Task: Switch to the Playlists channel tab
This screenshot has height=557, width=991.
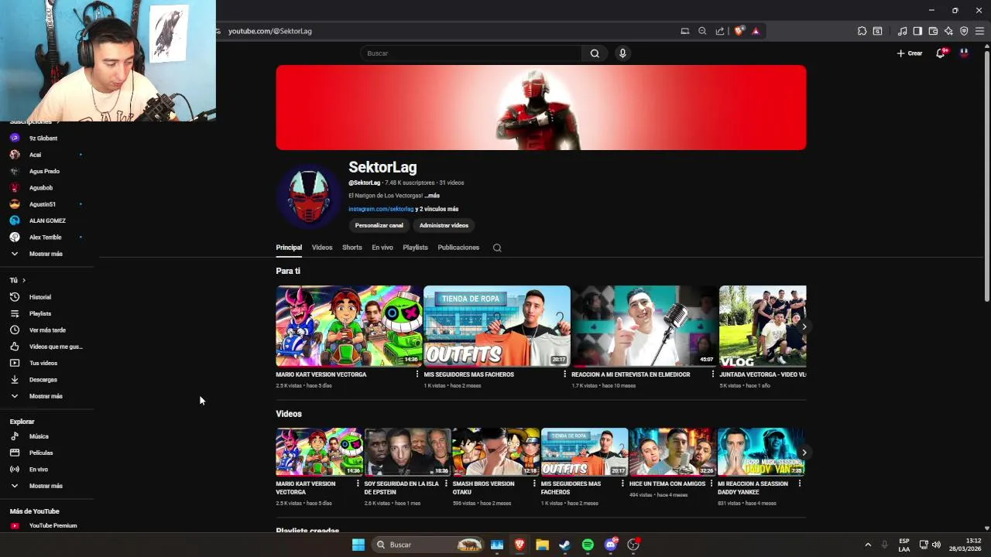Action: (415, 248)
